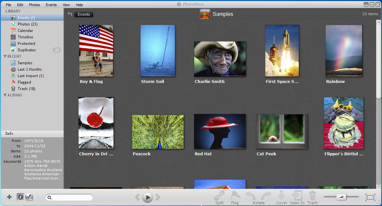Toggle the Info panel button
382x206 pixels.
[20, 197]
